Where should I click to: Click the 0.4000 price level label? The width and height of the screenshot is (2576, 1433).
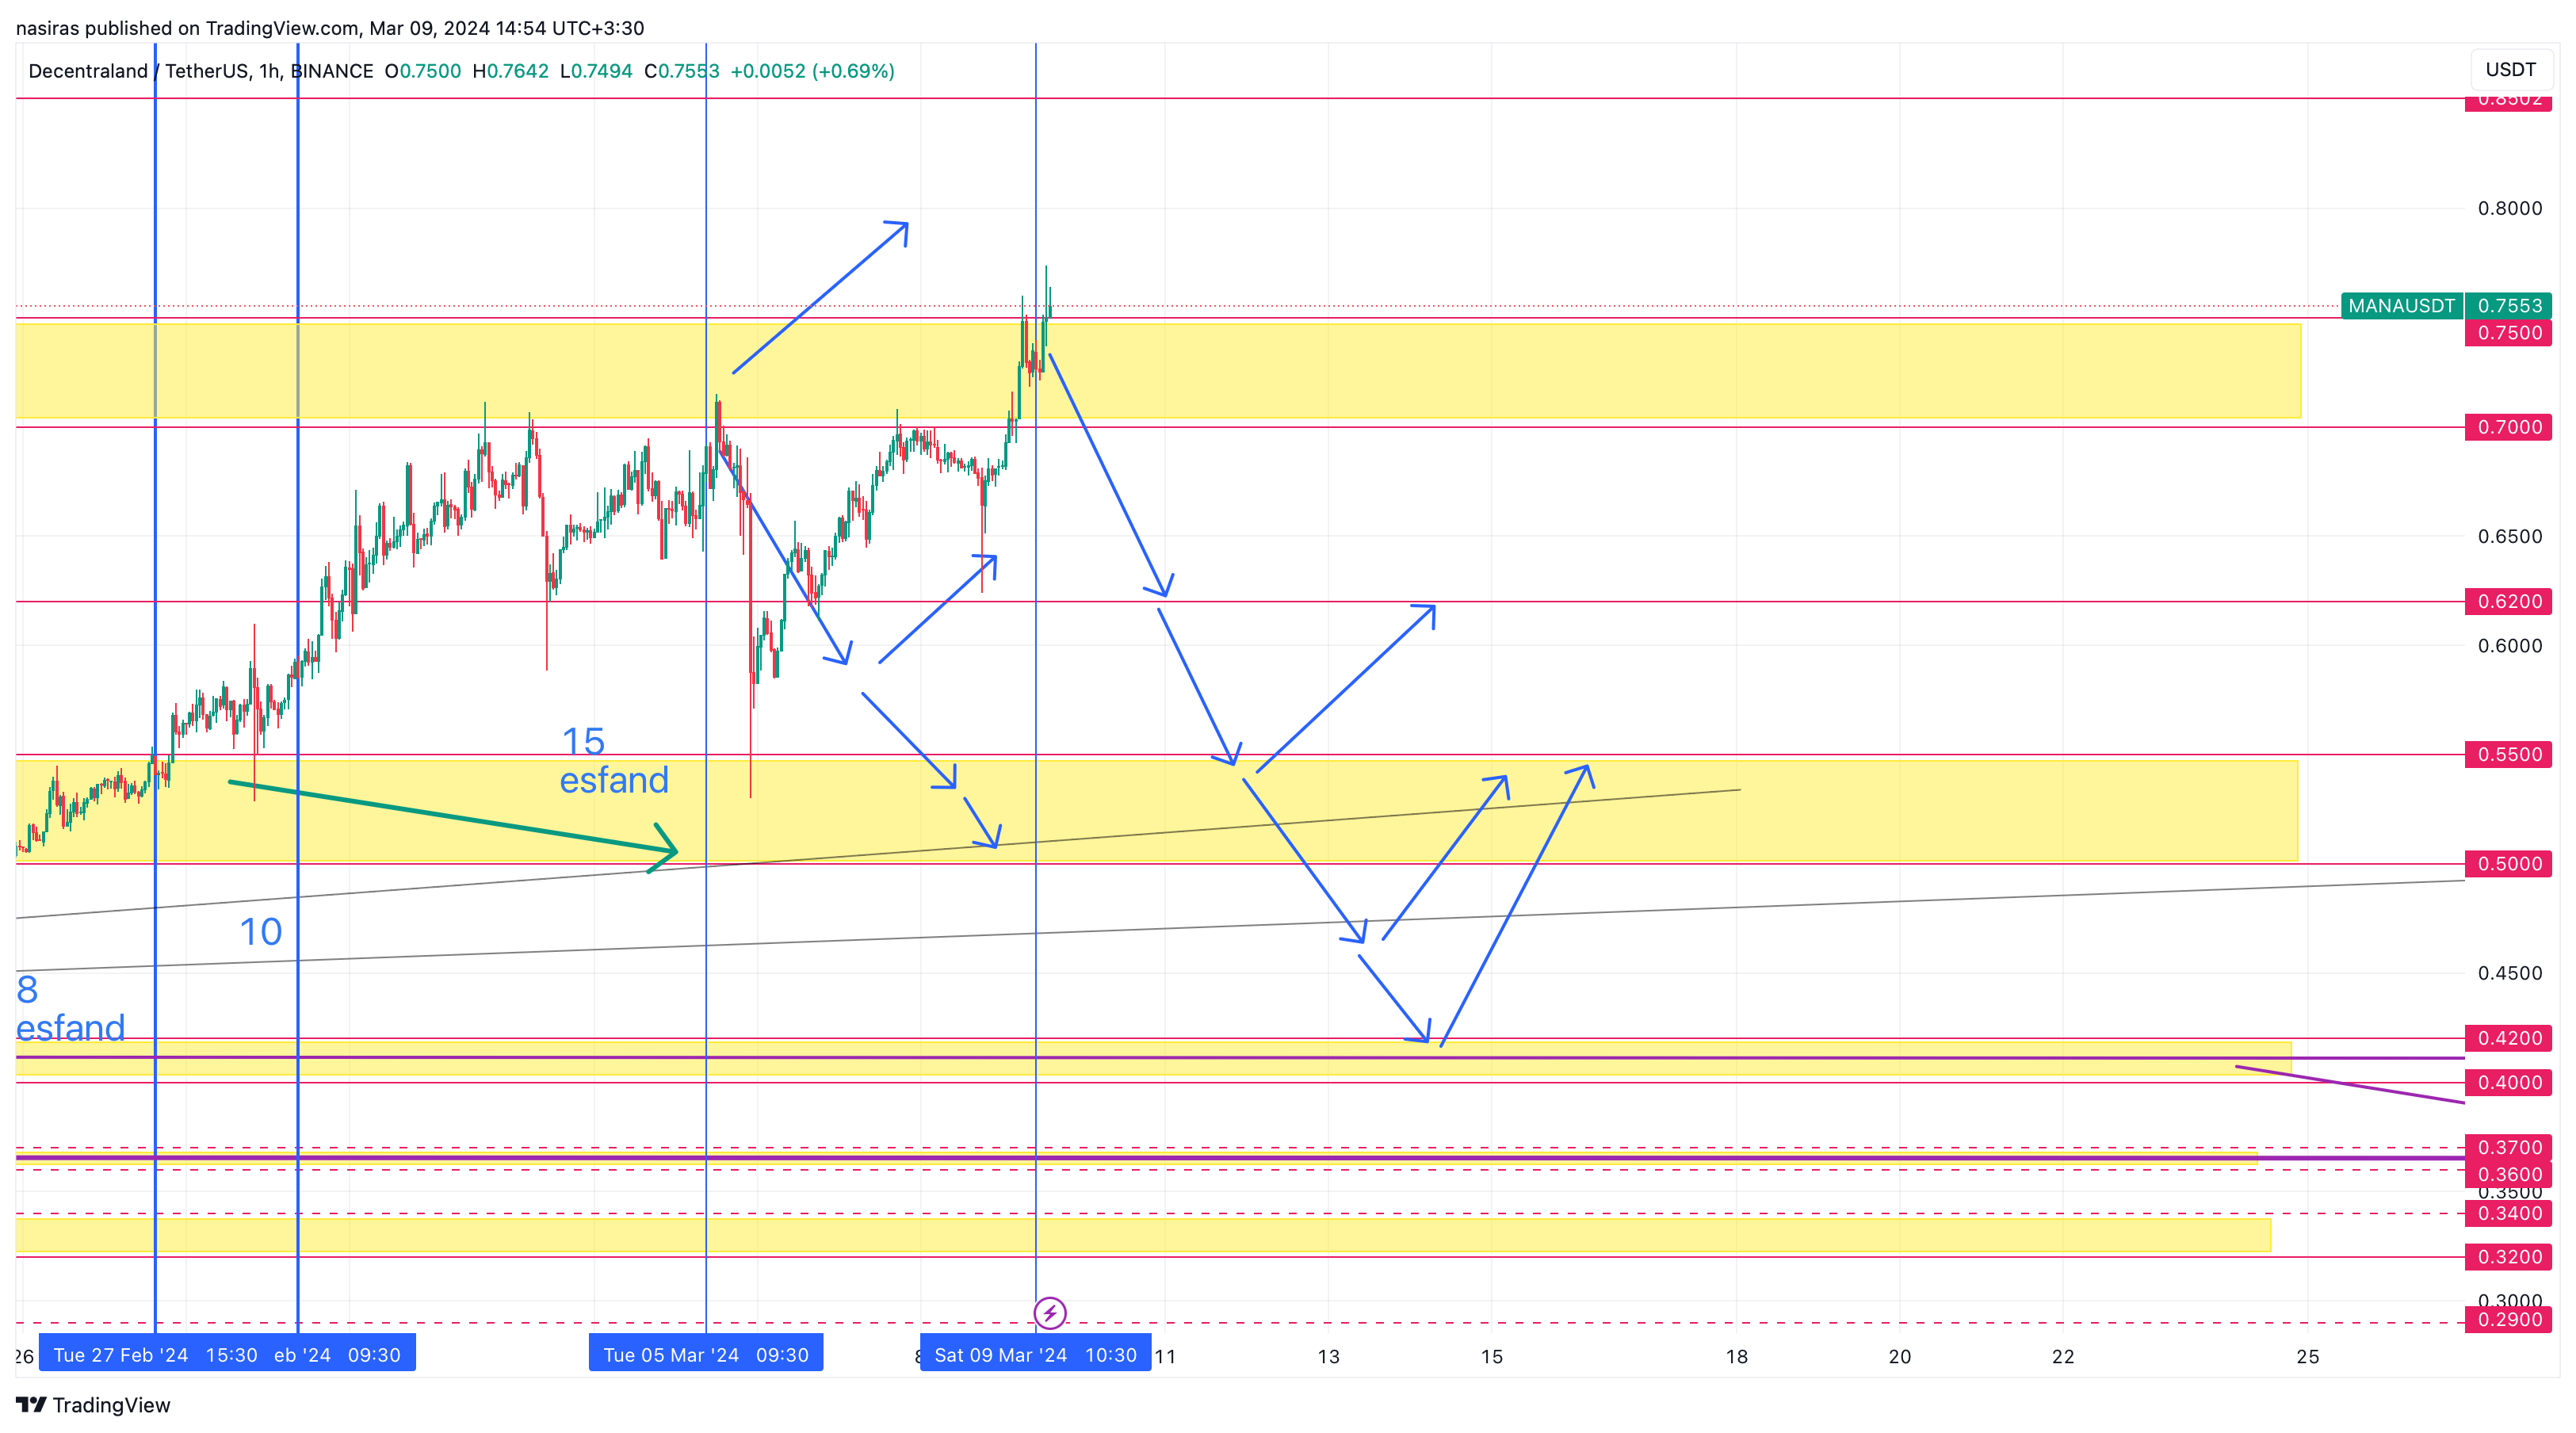click(2508, 1082)
